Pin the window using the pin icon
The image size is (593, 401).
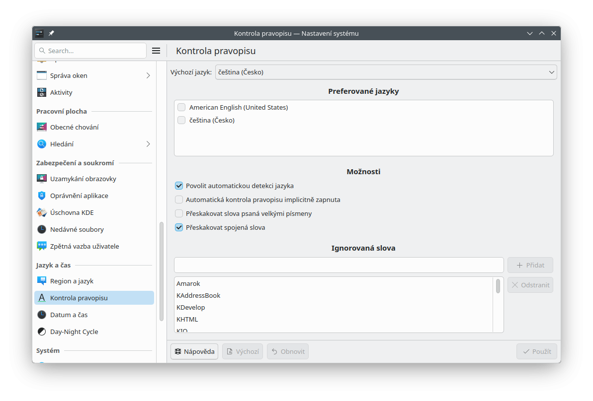tap(51, 33)
